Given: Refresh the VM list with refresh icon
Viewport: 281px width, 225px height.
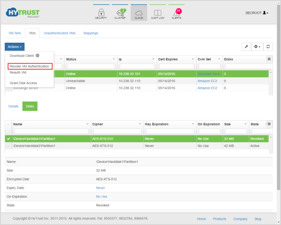Looking at the screenshot, I should tap(268, 47).
